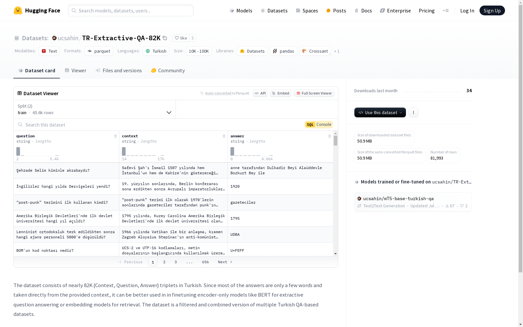
Task: Open the Pricing page
Action: (427, 10)
